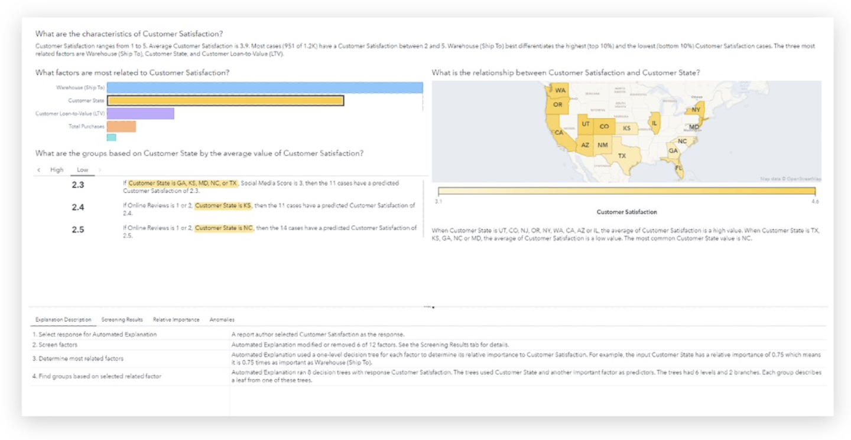Open the Screening Results tab
The width and height of the screenshot is (851, 440).
122,320
